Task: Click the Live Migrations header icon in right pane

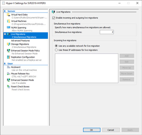Action: pyautogui.click(x=53, y=12)
